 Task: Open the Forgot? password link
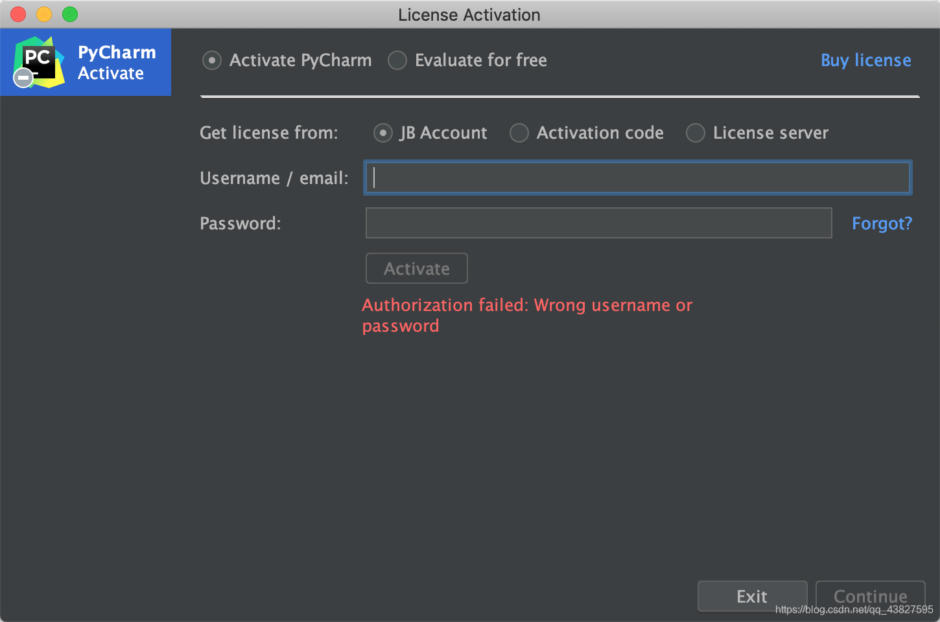[x=882, y=224]
